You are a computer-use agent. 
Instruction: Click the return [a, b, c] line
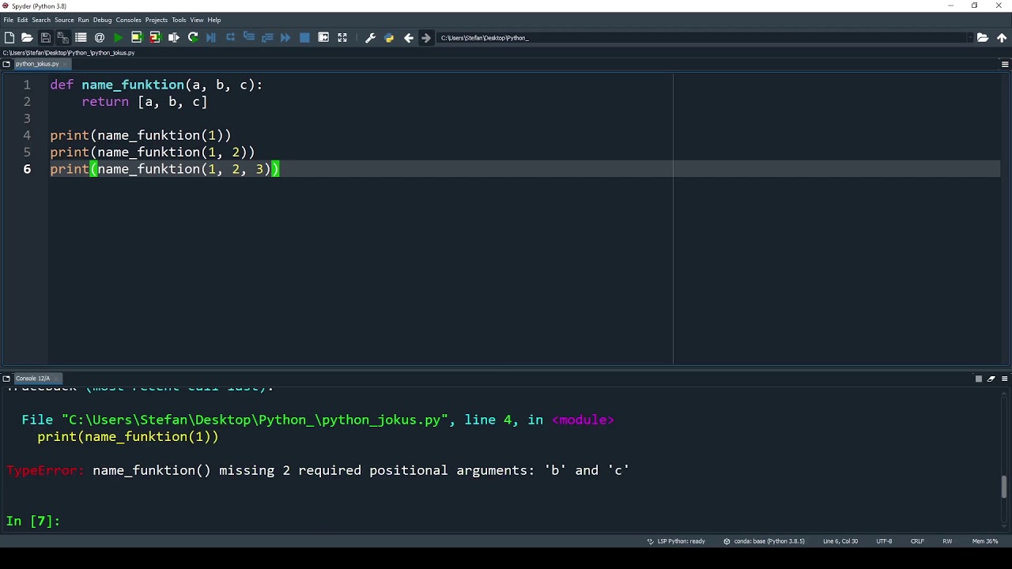(x=145, y=102)
